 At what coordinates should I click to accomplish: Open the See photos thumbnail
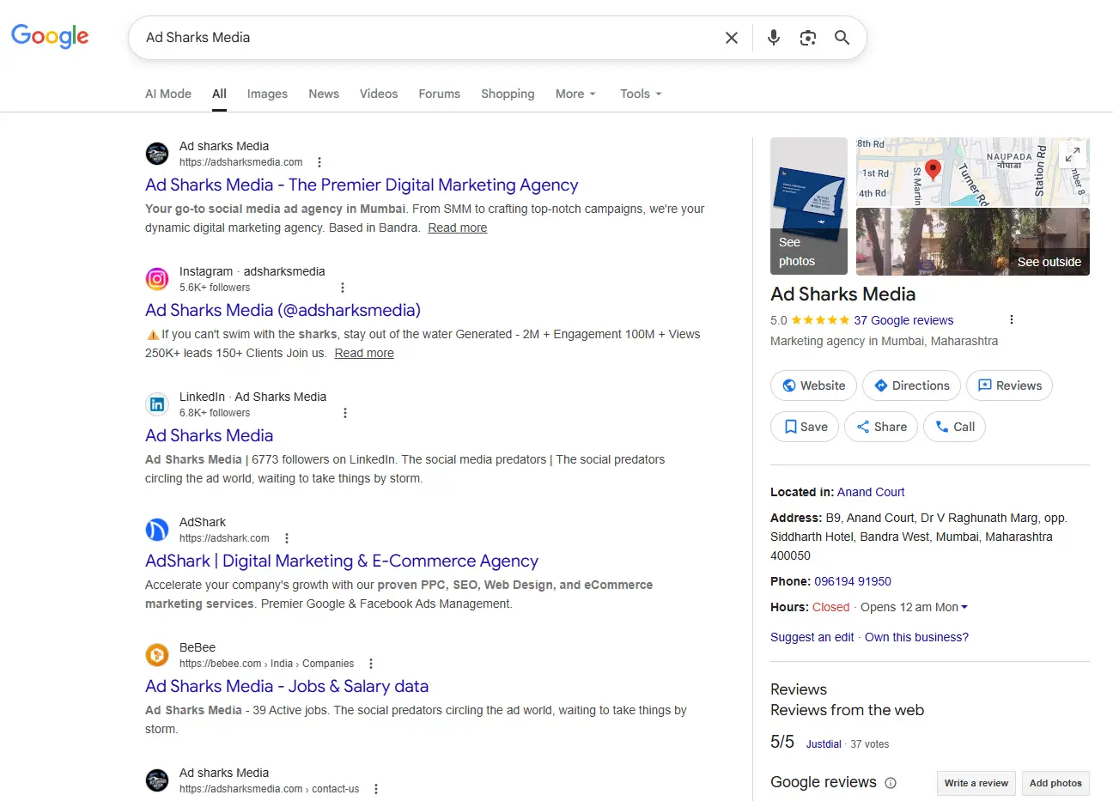coord(808,206)
